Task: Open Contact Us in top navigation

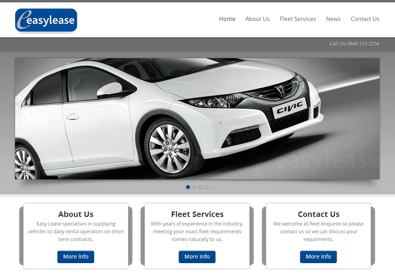Action: (x=365, y=19)
